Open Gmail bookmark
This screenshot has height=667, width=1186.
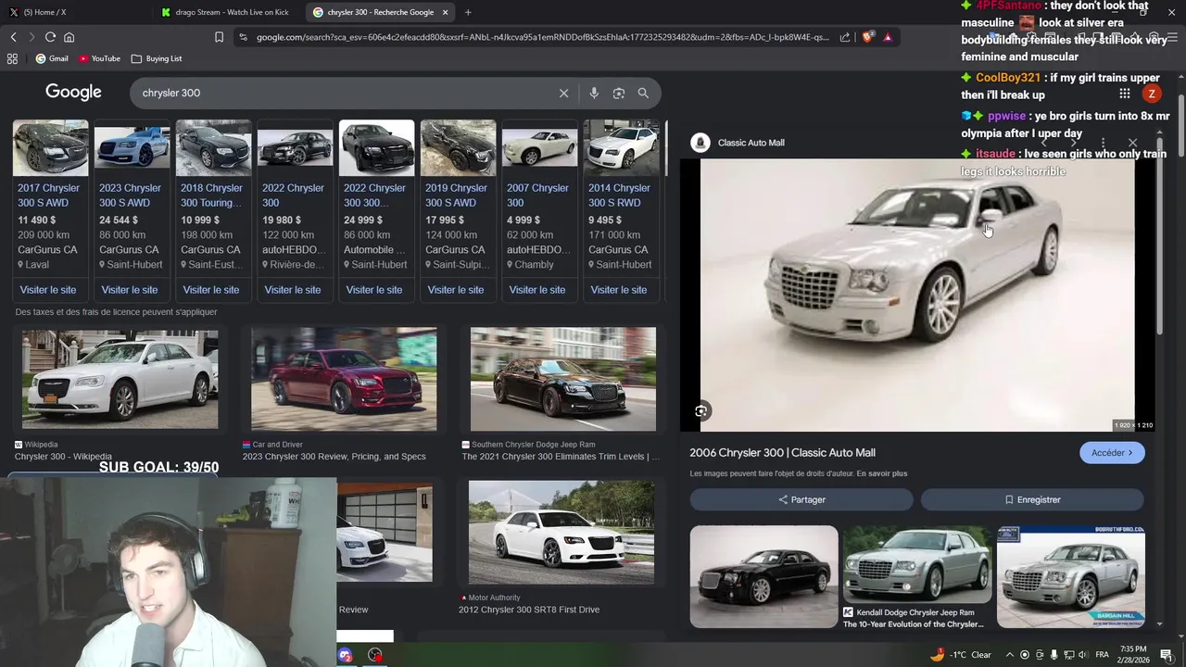52,58
